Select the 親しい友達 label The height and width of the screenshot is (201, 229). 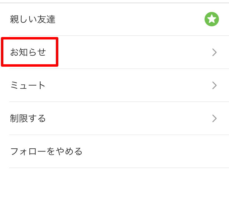[33, 19]
